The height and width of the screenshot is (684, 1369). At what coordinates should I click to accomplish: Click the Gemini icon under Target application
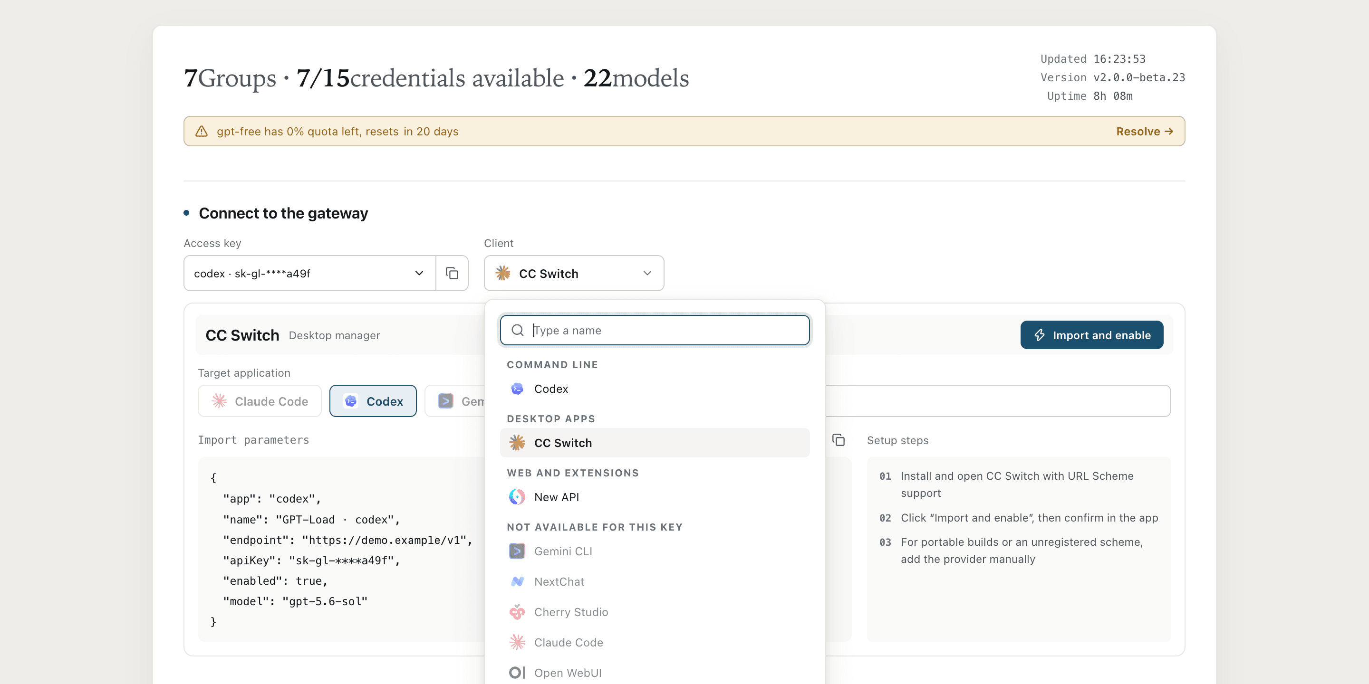[445, 401]
